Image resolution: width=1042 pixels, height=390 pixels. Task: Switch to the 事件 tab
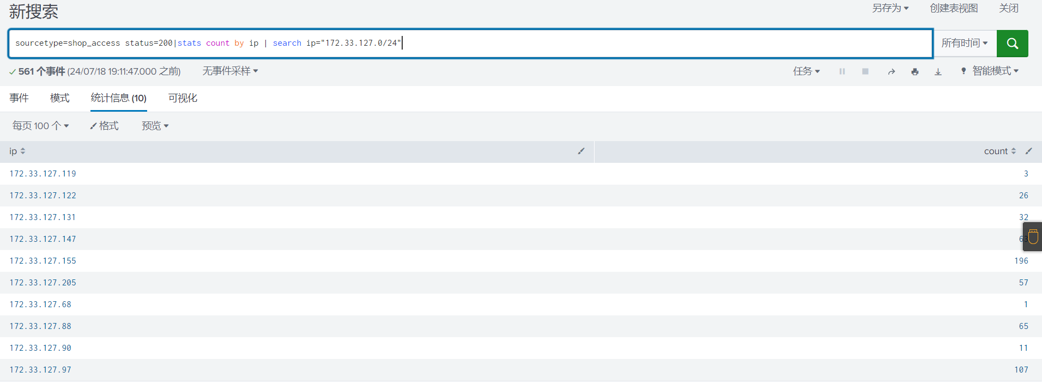(x=19, y=98)
